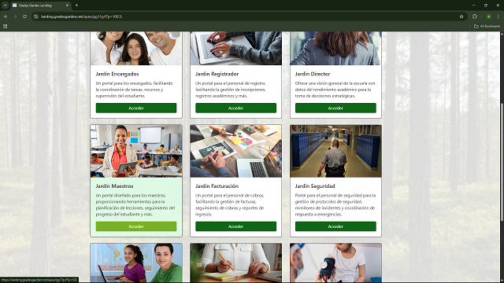The width and height of the screenshot is (504, 283).
Task: Click the page vertical scrollbar thumb
Action: 502,162
